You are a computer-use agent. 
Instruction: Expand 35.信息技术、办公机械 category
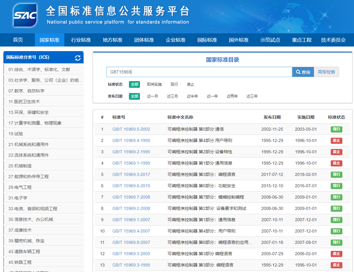[31, 219]
